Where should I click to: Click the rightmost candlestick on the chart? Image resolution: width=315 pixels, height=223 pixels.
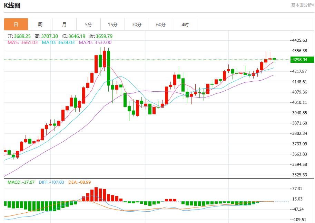pyautogui.click(x=274, y=59)
